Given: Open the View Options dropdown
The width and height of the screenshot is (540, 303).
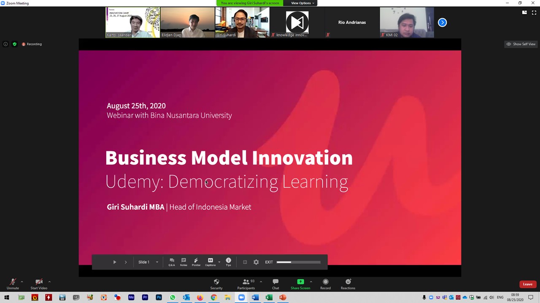Looking at the screenshot, I should click(x=302, y=3).
